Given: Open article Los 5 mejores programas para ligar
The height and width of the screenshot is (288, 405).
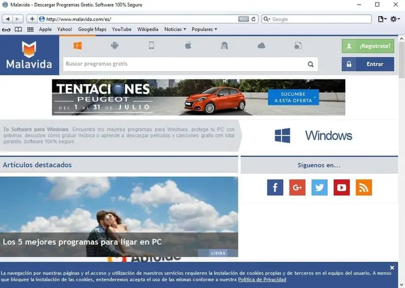Looking at the screenshot, I should coord(82,242).
